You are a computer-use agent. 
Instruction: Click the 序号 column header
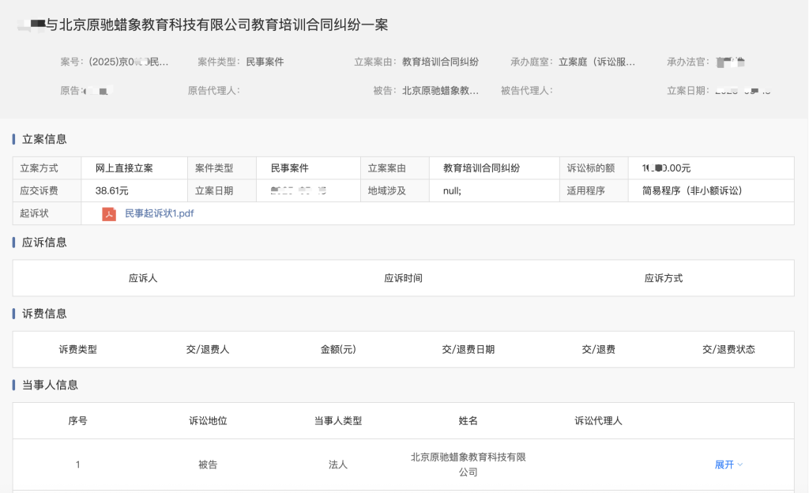click(78, 421)
